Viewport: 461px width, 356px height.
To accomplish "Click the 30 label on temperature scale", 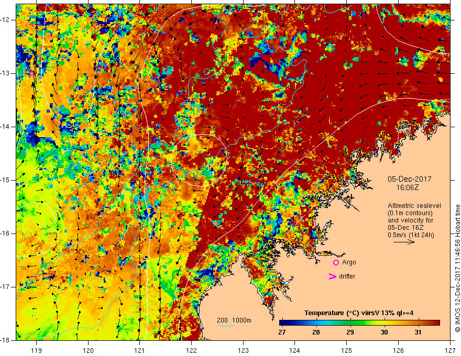I will point(384,332).
